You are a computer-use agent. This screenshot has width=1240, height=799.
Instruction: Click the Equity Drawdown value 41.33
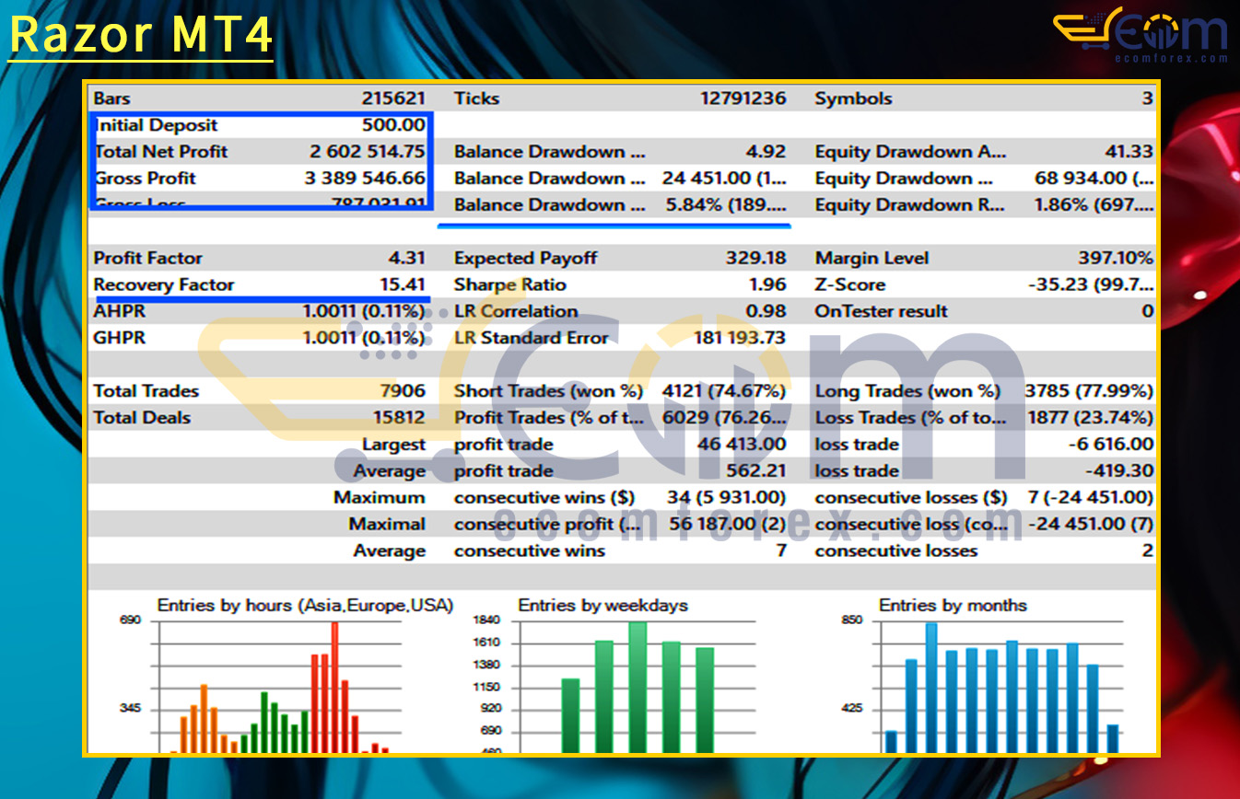1129,152
